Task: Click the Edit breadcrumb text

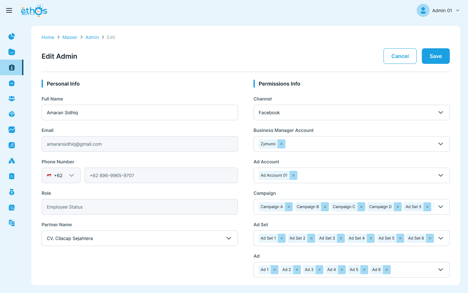Action: (x=111, y=37)
